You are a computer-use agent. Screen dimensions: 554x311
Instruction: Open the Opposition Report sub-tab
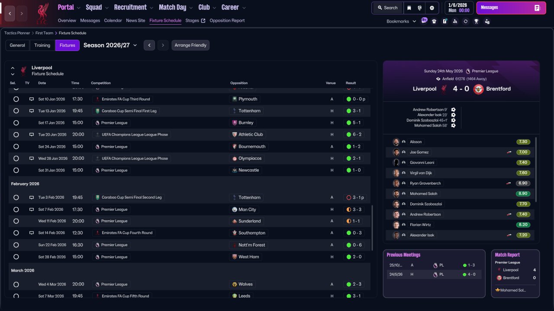pyautogui.click(x=227, y=21)
